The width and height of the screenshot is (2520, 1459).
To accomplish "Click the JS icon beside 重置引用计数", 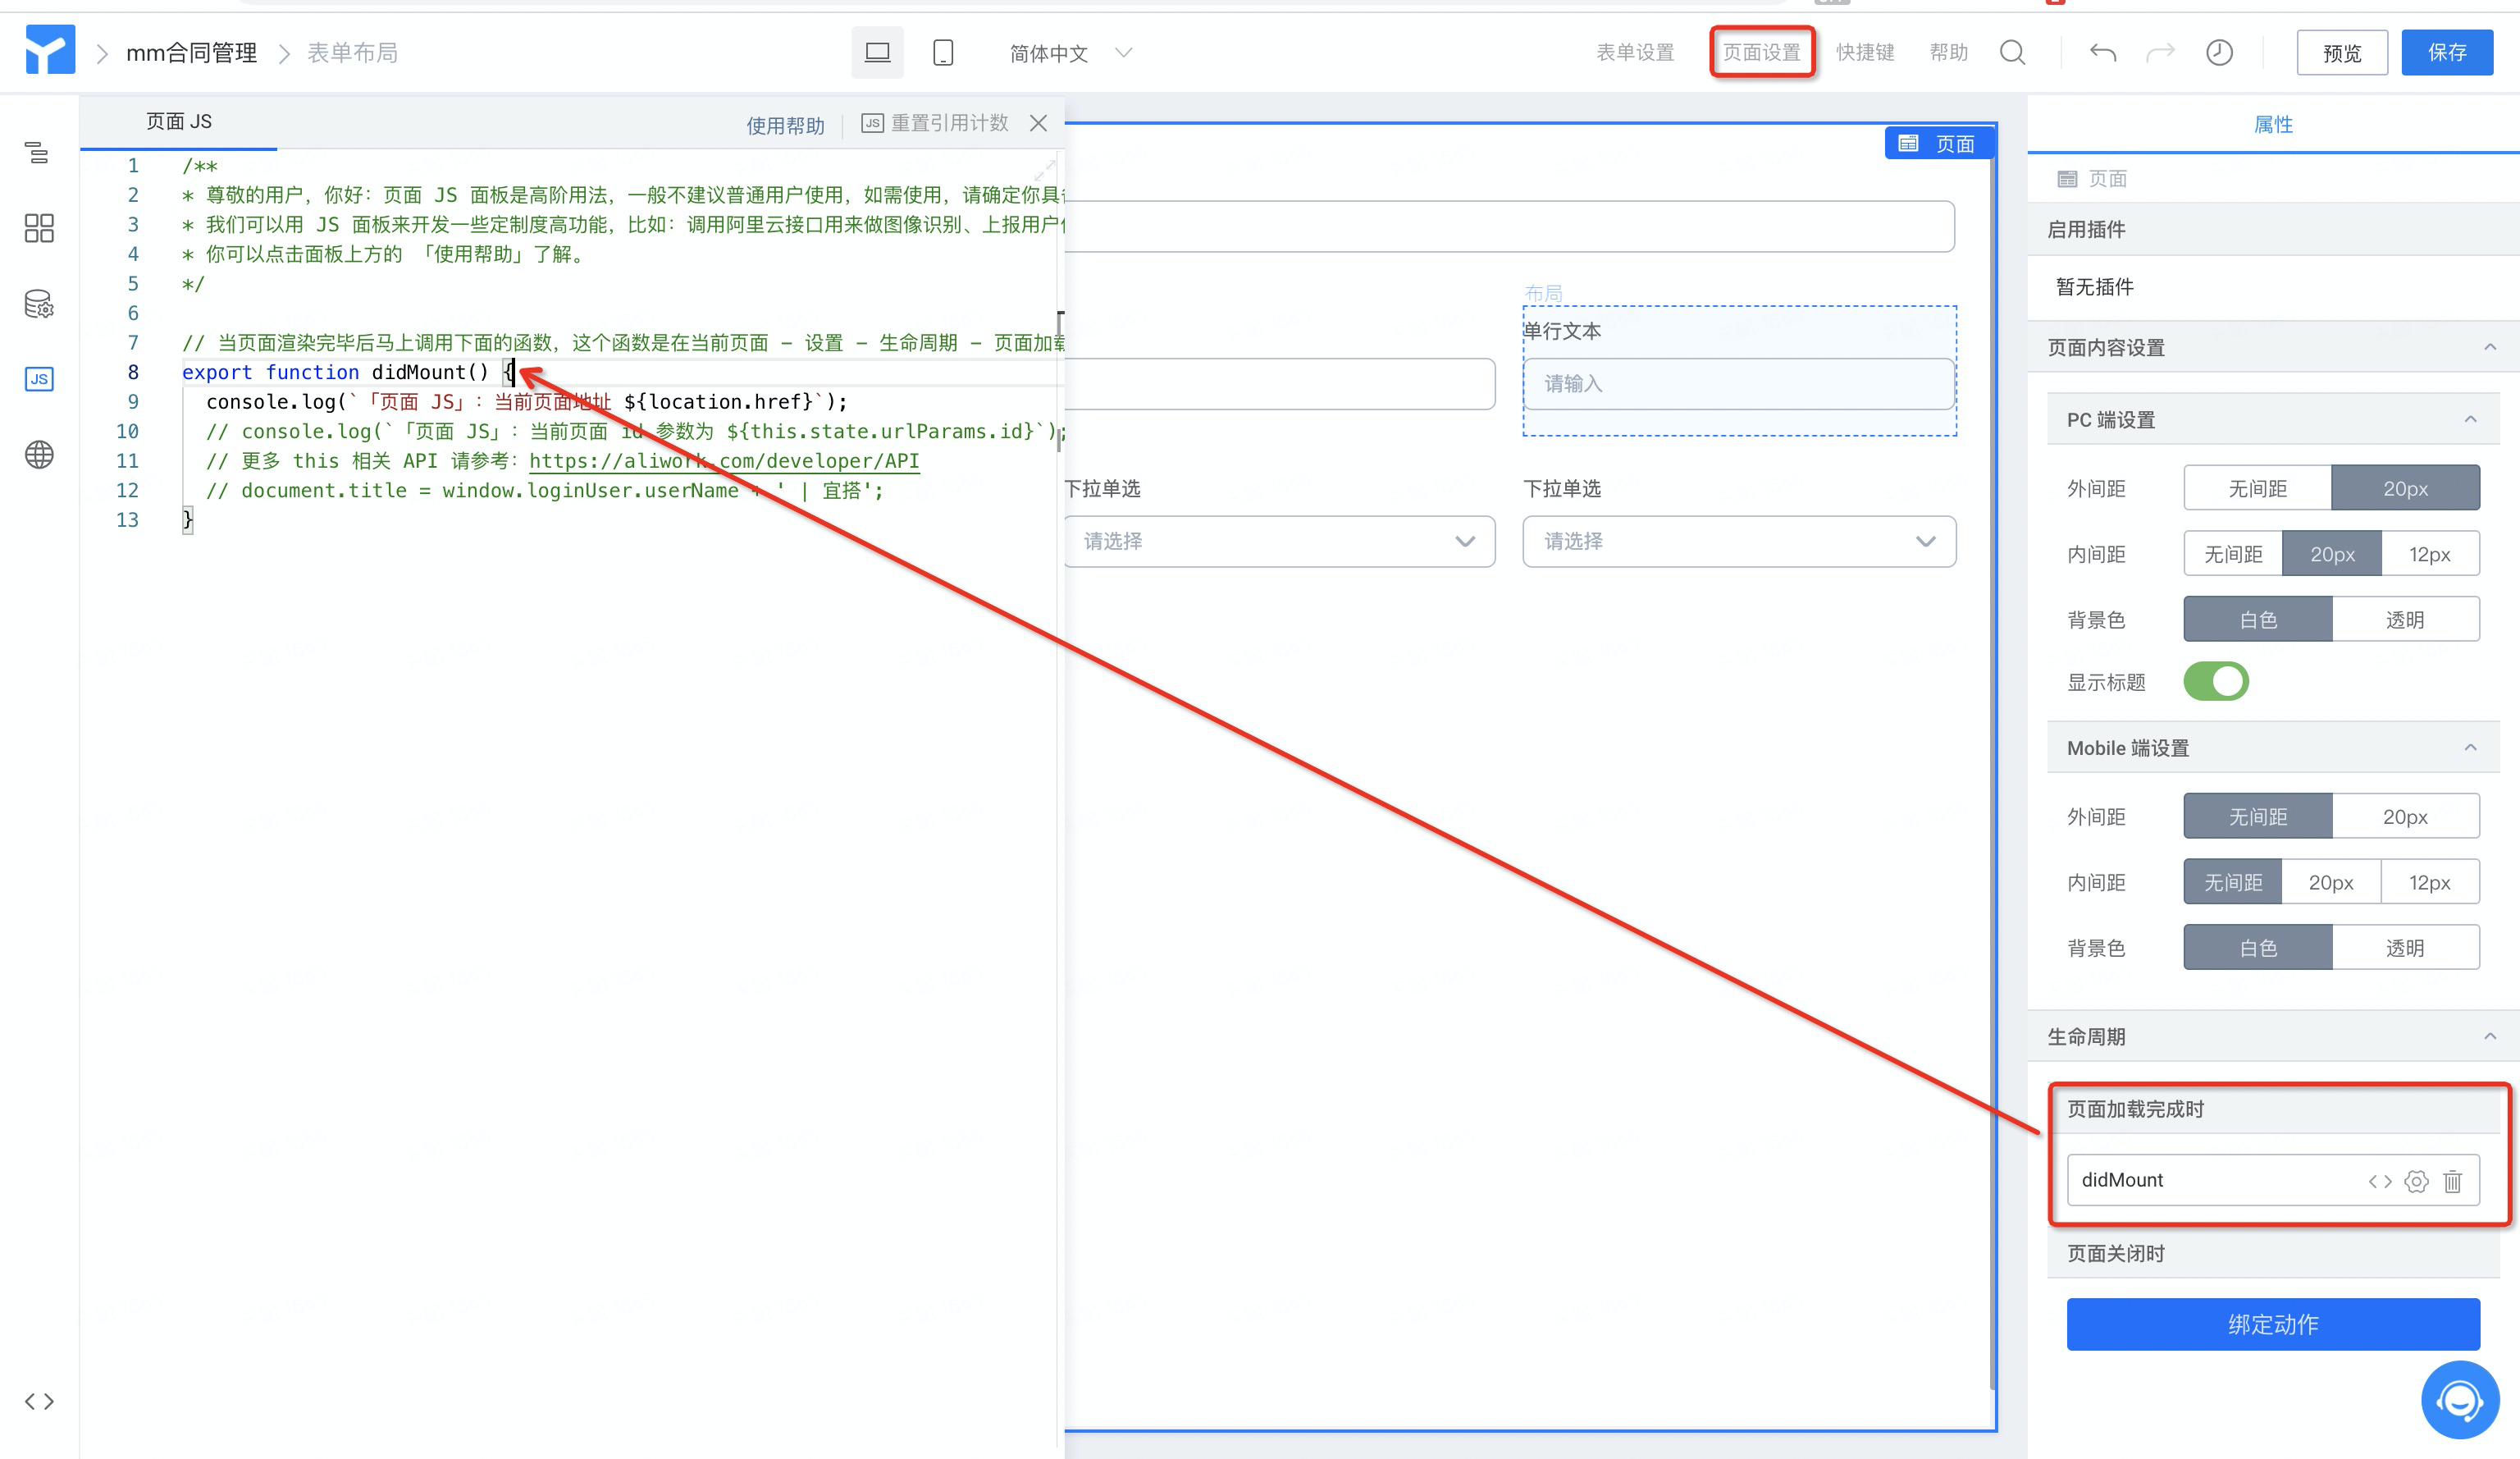I will coord(872,123).
